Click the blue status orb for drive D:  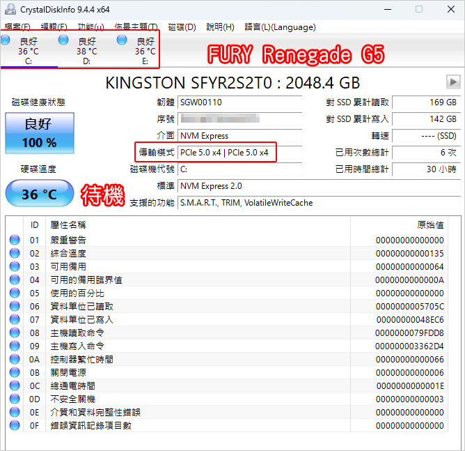coord(63,40)
